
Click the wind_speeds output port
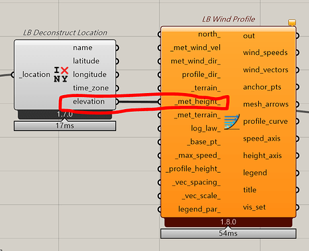click(297, 53)
